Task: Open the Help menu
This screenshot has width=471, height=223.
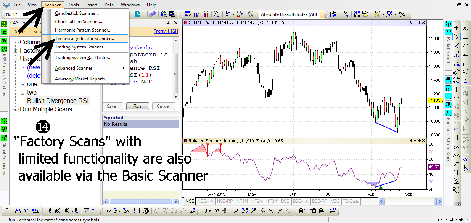Action: pos(151,5)
